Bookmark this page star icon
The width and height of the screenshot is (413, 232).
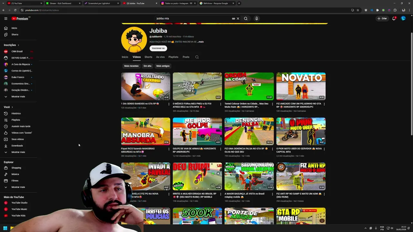(358, 10)
